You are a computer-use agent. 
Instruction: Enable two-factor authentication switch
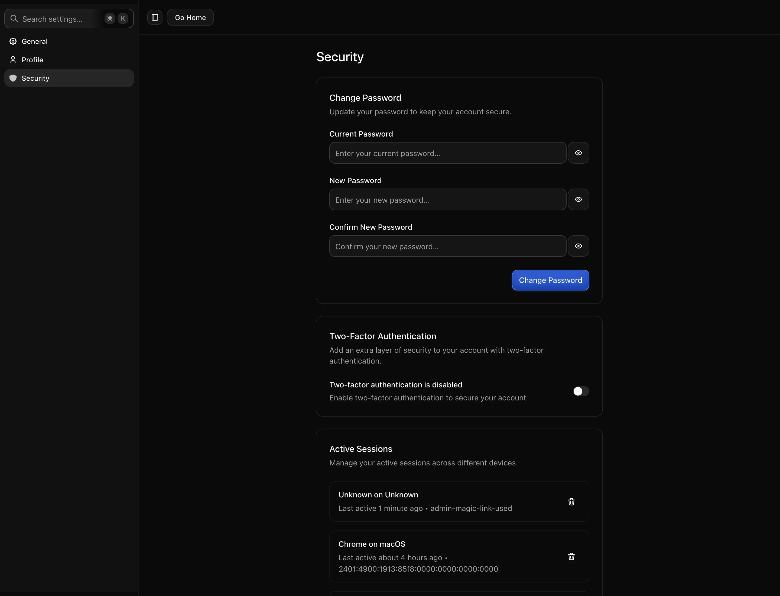(581, 391)
